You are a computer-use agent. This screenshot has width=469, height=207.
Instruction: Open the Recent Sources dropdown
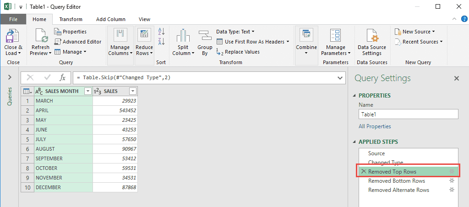[x=419, y=42]
